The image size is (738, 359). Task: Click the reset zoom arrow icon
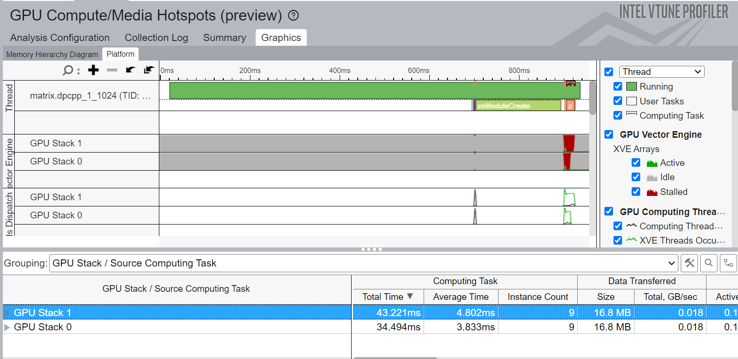(149, 71)
